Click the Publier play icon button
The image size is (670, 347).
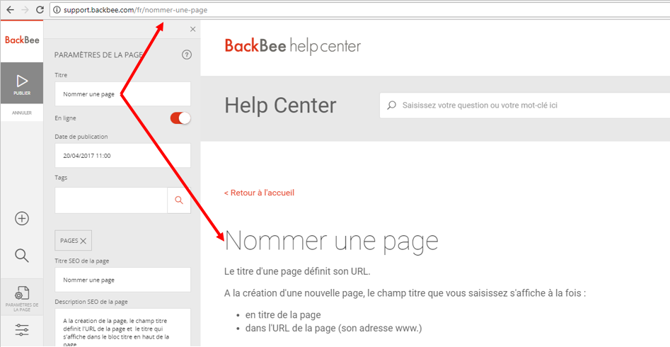(x=22, y=83)
